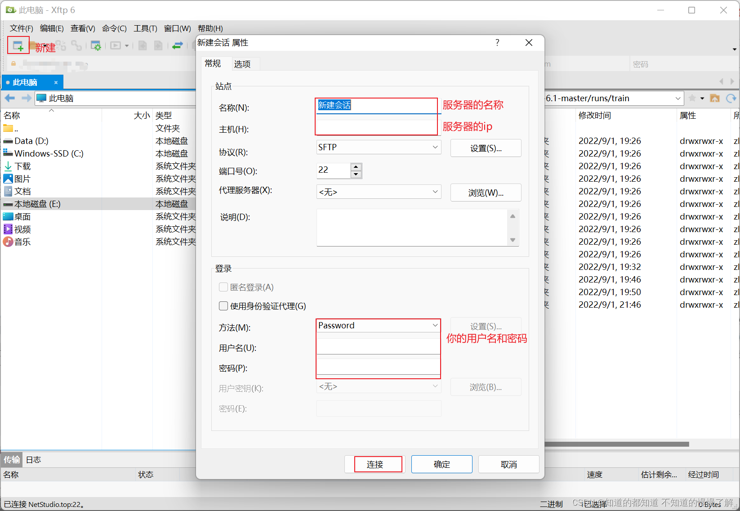Click the remote pane horizontal scrollbar
Viewport: 740px width, 511px height.
pos(616,444)
